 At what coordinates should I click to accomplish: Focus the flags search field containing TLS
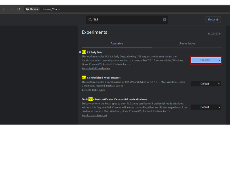click(126, 20)
